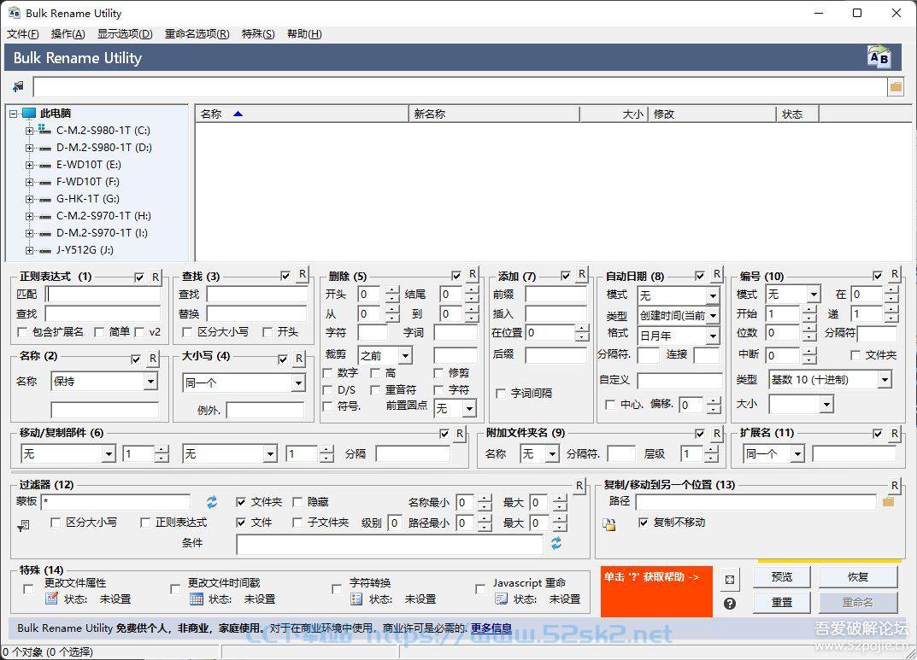Open the 格式 日月年 dropdown

(x=713, y=336)
